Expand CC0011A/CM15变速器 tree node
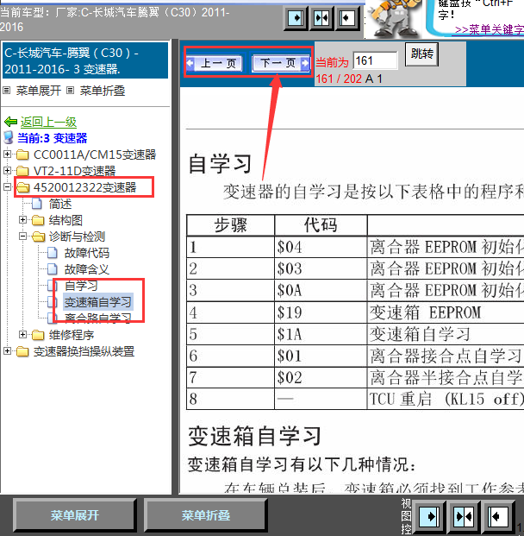 coord(7,154)
